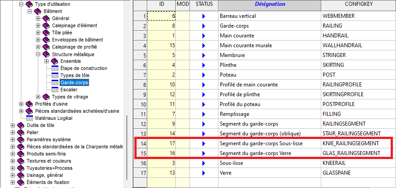The height and width of the screenshot is (188, 396).
Task: Click the book icon next to Outils de tôle
Action: 21,125
